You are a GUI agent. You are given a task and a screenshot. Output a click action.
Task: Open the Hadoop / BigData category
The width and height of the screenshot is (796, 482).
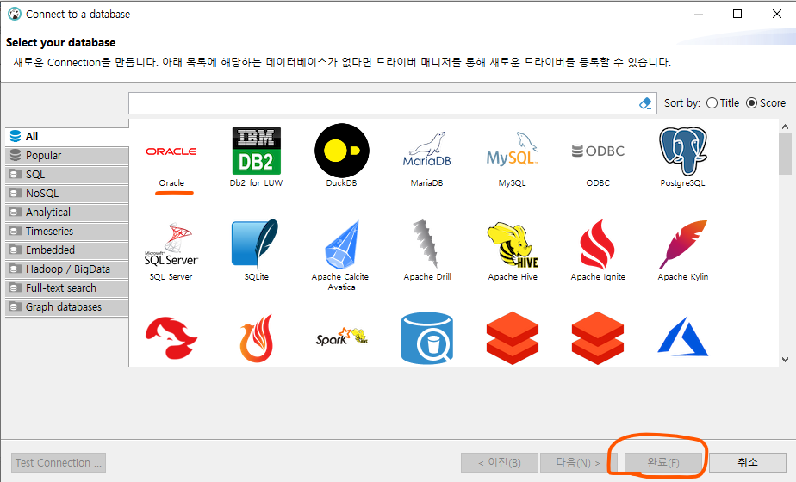click(67, 269)
